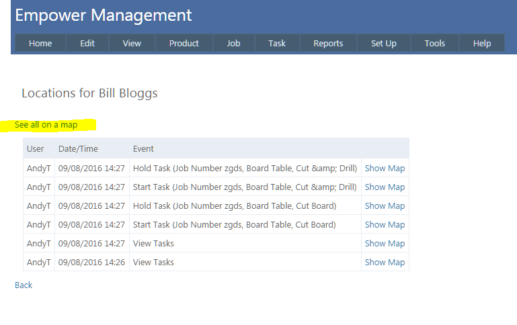
Task: Open the Edit menu
Action: tap(87, 43)
